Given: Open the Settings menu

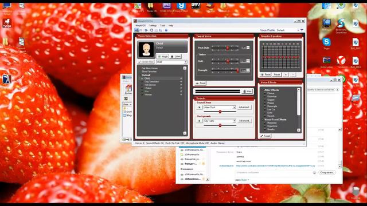Looking at the screenshot, I should click(x=153, y=25).
